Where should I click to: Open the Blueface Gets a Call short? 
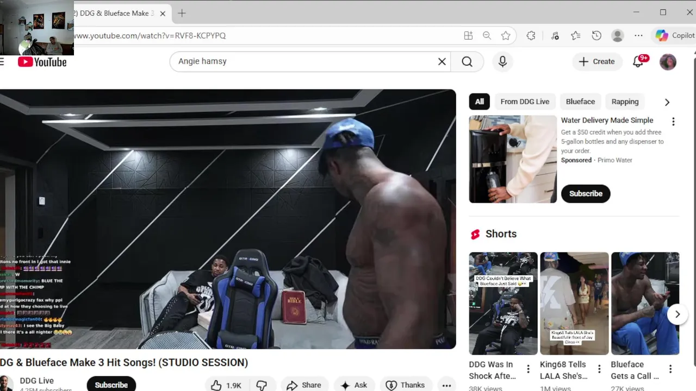[x=645, y=303]
